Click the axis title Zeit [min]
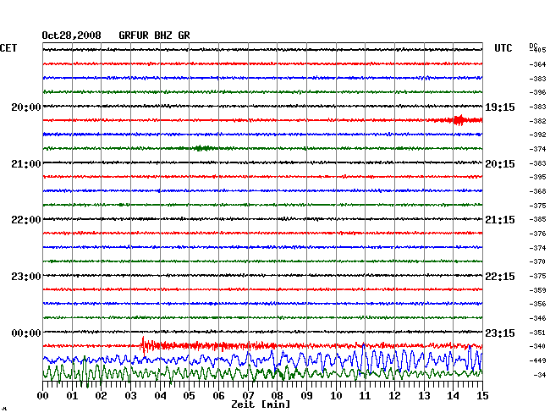The width and height of the screenshot is (550, 418). tap(261, 404)
